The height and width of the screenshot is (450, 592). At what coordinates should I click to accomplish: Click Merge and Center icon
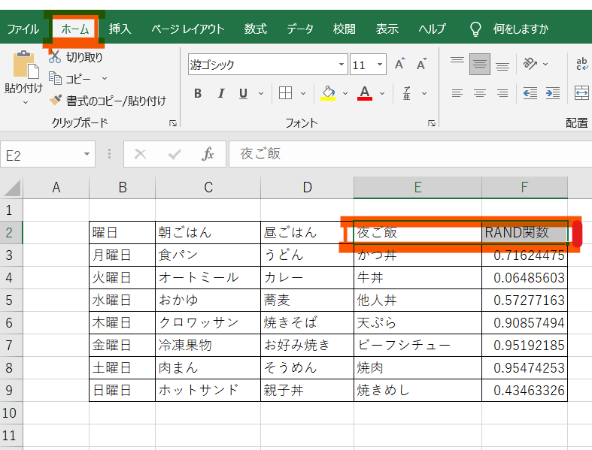(581, 93)
